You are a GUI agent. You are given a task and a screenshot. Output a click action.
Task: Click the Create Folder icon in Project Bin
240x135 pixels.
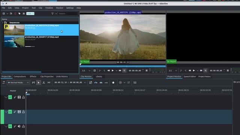[x=11, y=13]
